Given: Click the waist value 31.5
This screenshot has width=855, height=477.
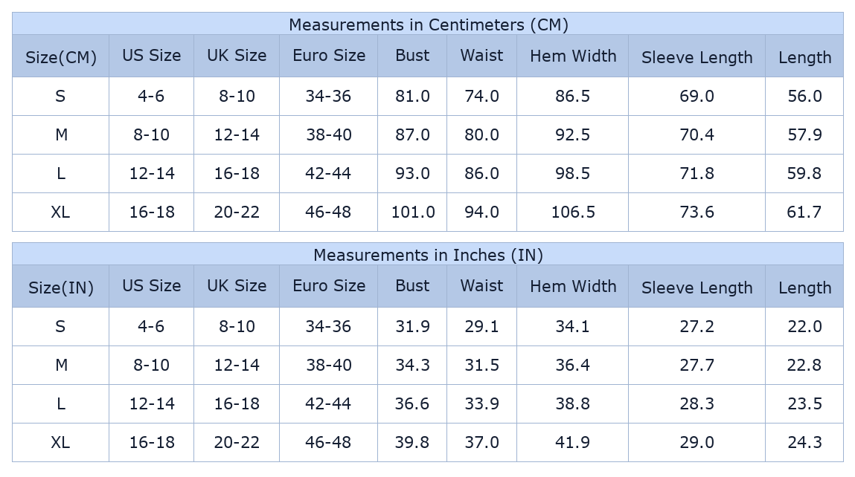Looking at the screenshot, I should tap(481, 365).
